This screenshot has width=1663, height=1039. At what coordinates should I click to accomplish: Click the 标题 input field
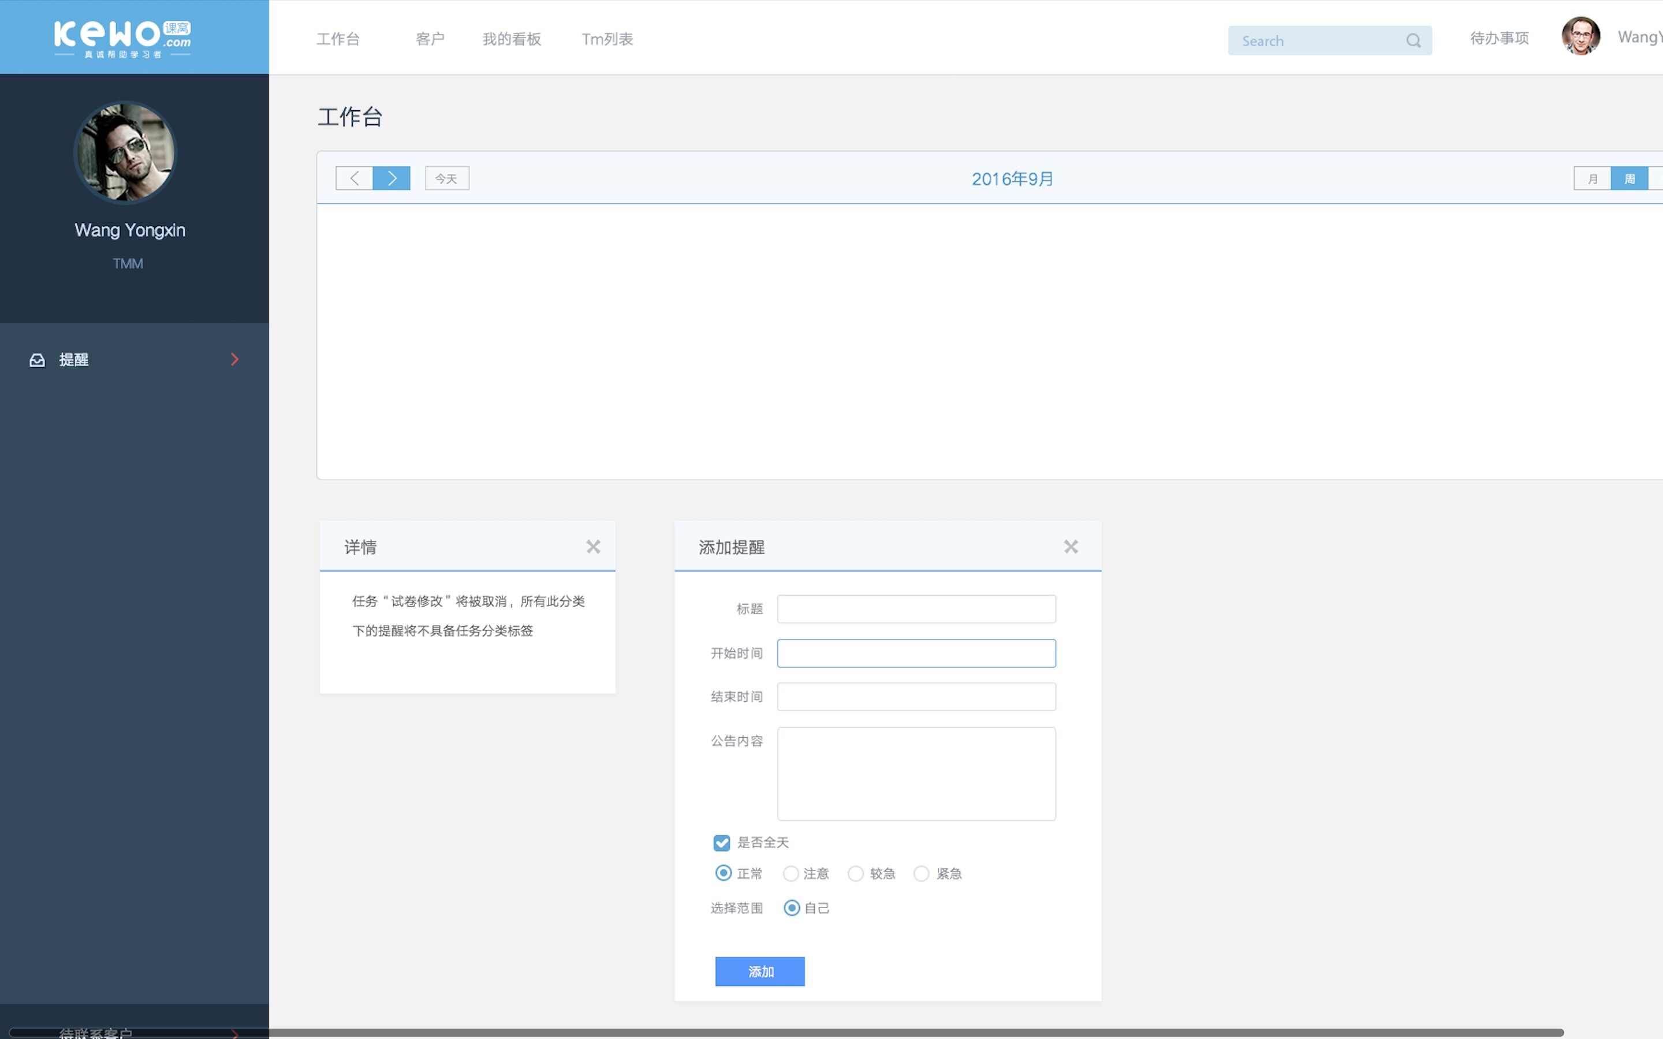[916, 609]
